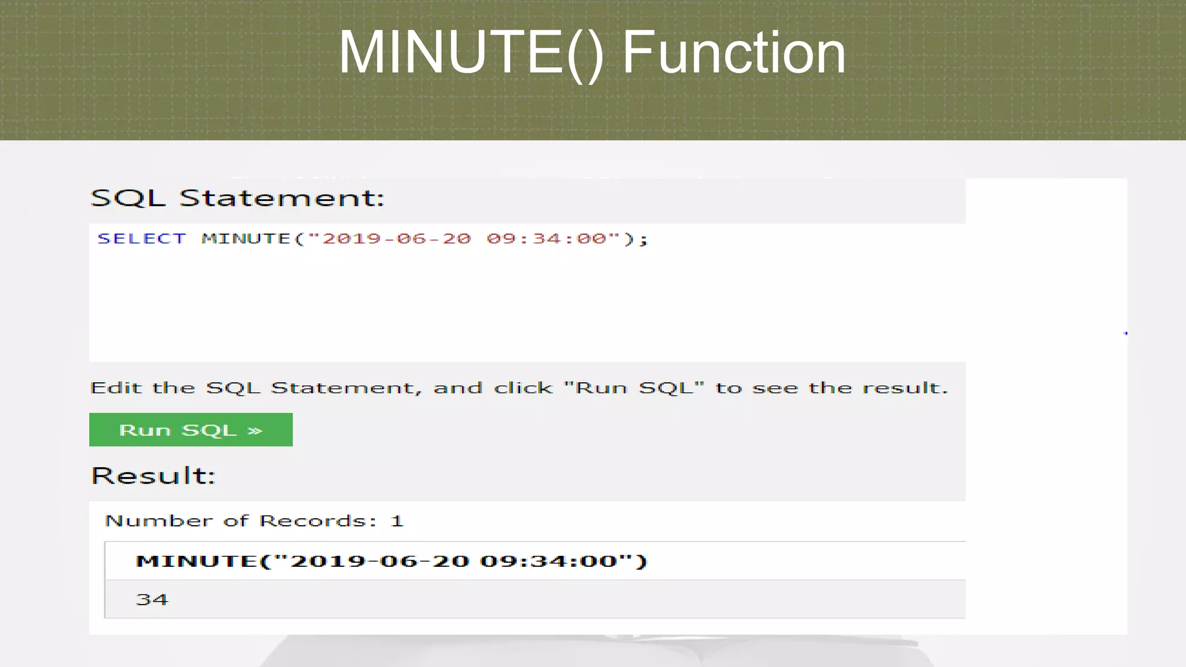Click the green Run SQL button

coord(191,430)
